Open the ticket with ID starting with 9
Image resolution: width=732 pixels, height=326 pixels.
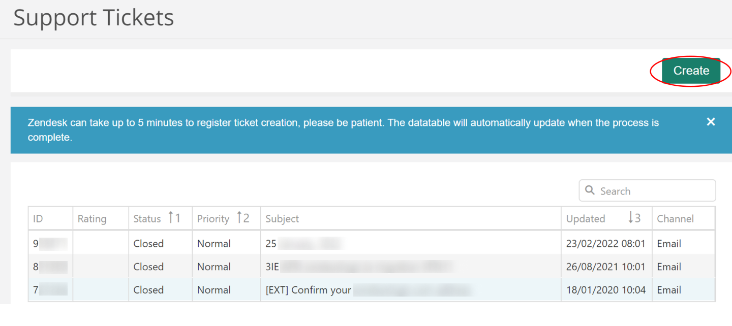point(50,244)
